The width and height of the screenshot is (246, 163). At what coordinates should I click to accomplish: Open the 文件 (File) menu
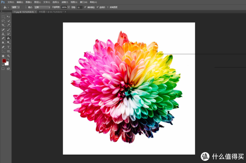pyautogui.click(x=11, y=2)
